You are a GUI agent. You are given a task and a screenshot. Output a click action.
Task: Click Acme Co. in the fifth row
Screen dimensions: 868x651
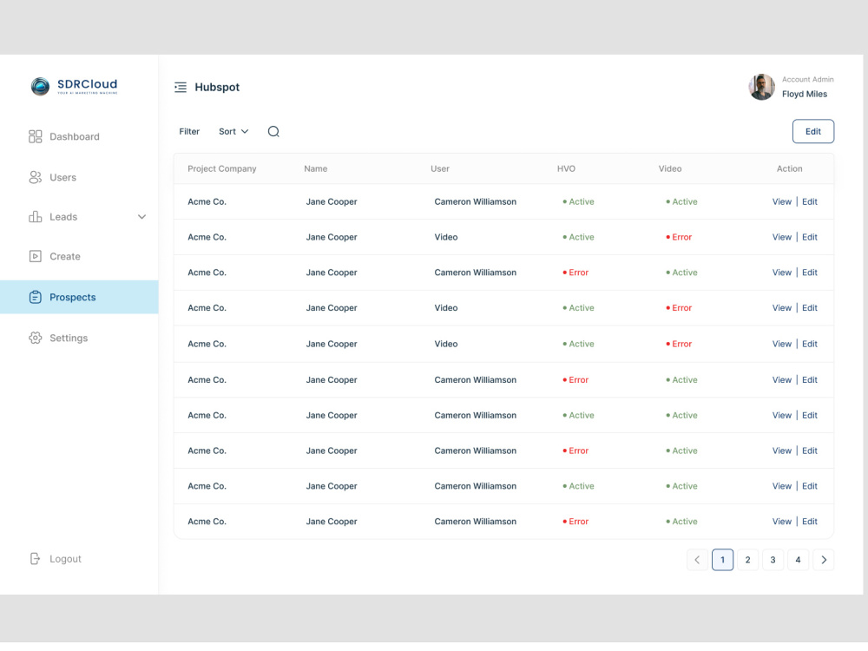(x=207, y=344)
